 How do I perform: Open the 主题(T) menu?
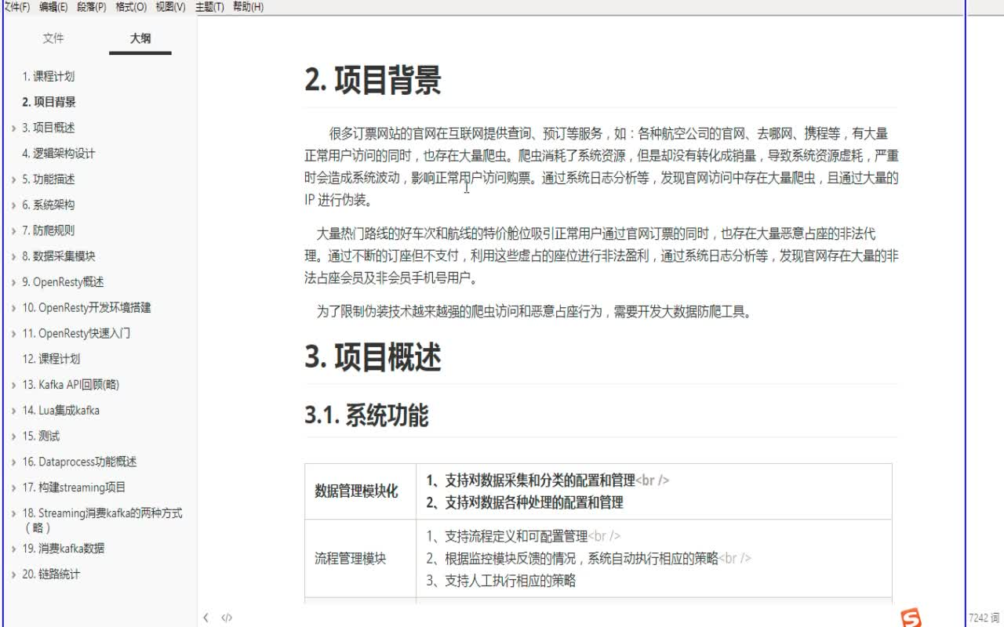(210, 6)
